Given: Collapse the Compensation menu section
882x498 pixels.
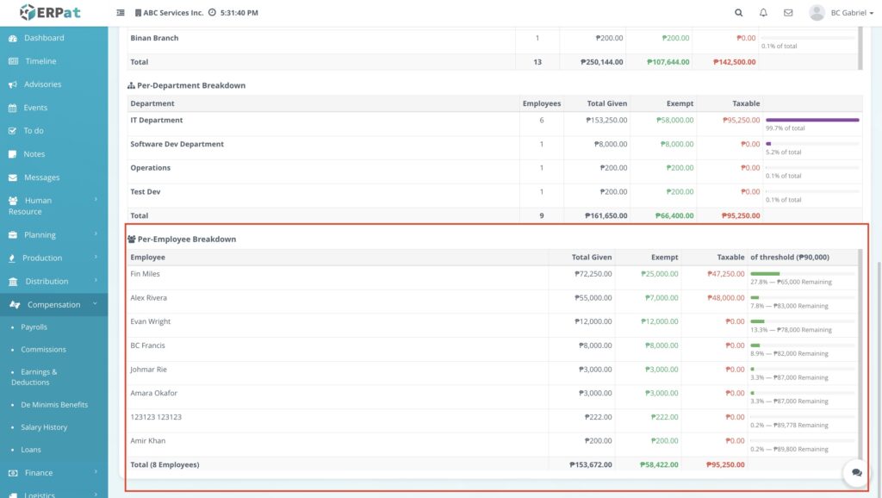Looking at the screenshot, I should pos(53,304).
